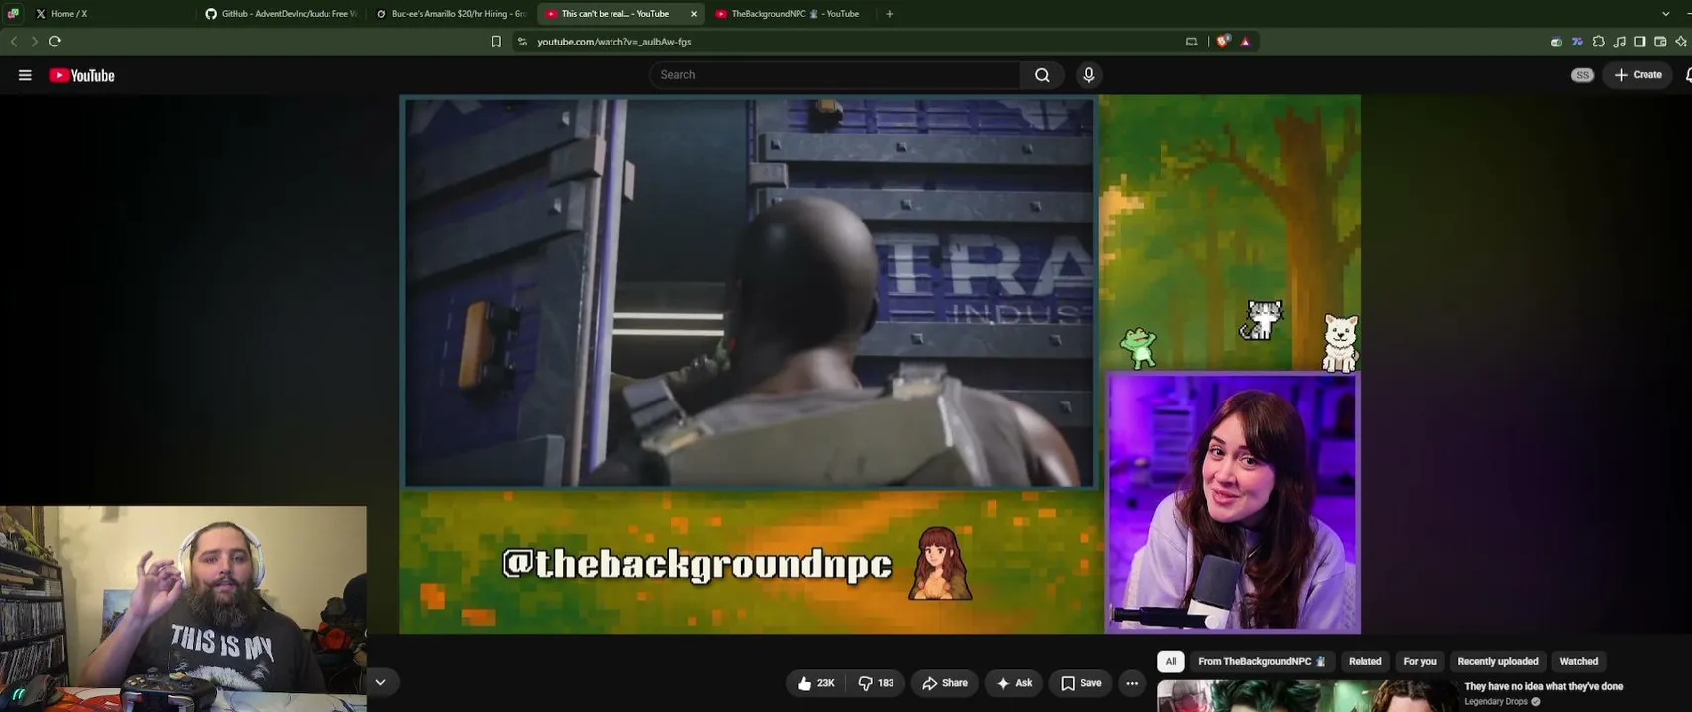Expand the chevron below the webcam overlay

click(380, 682)
